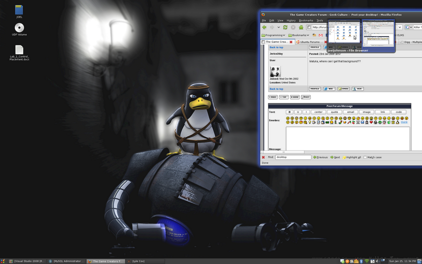422x264 pixels.
Task: Click the quote formatting button
Action: (x=334, y=112)
